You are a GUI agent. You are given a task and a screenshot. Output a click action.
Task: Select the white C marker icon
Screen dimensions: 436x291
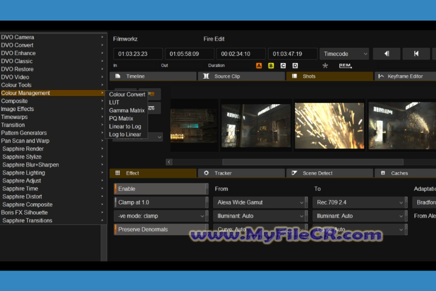283,65
